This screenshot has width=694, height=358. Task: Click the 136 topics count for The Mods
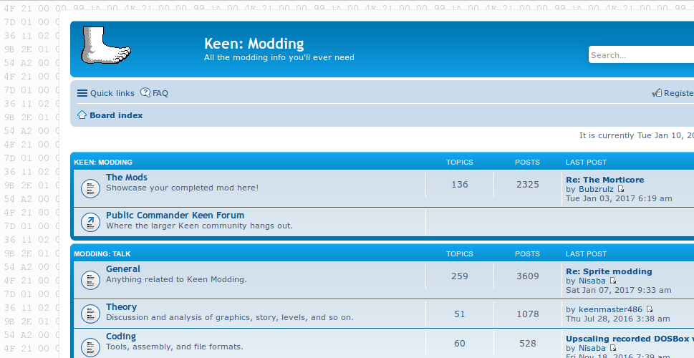click(459, 185)
